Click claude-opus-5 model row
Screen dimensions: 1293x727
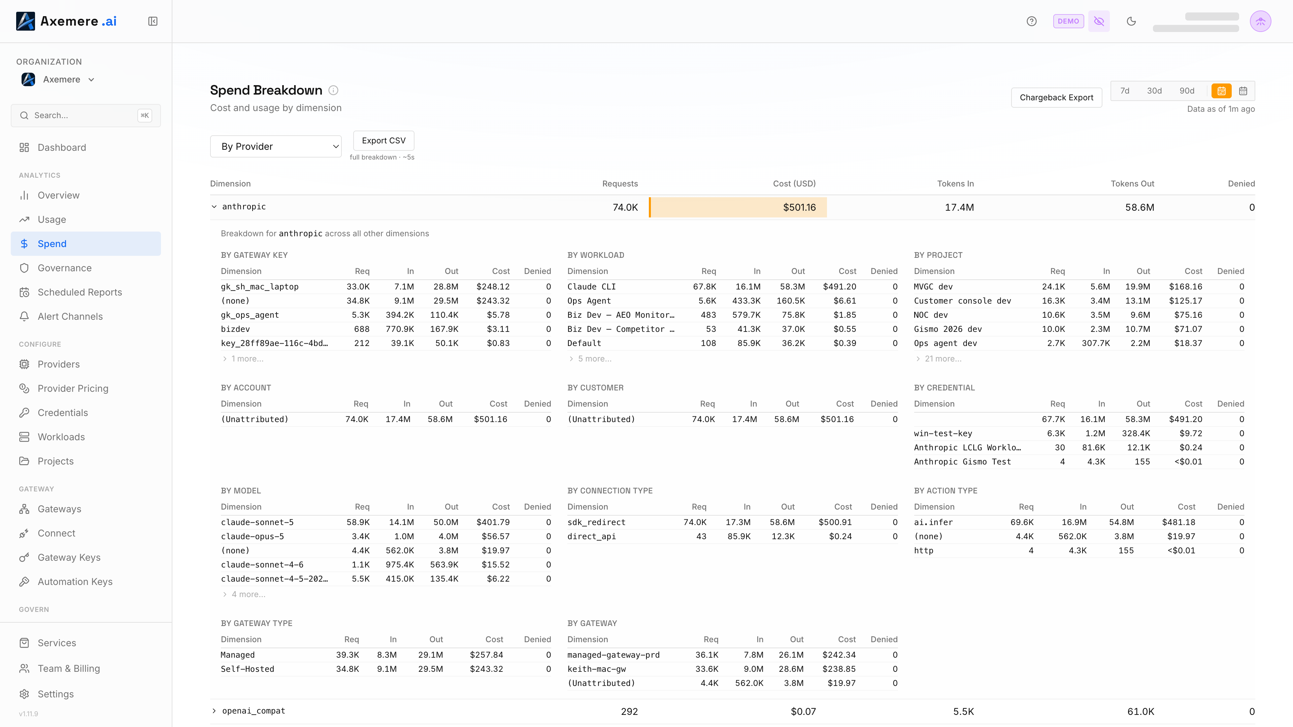coord(386,536)
